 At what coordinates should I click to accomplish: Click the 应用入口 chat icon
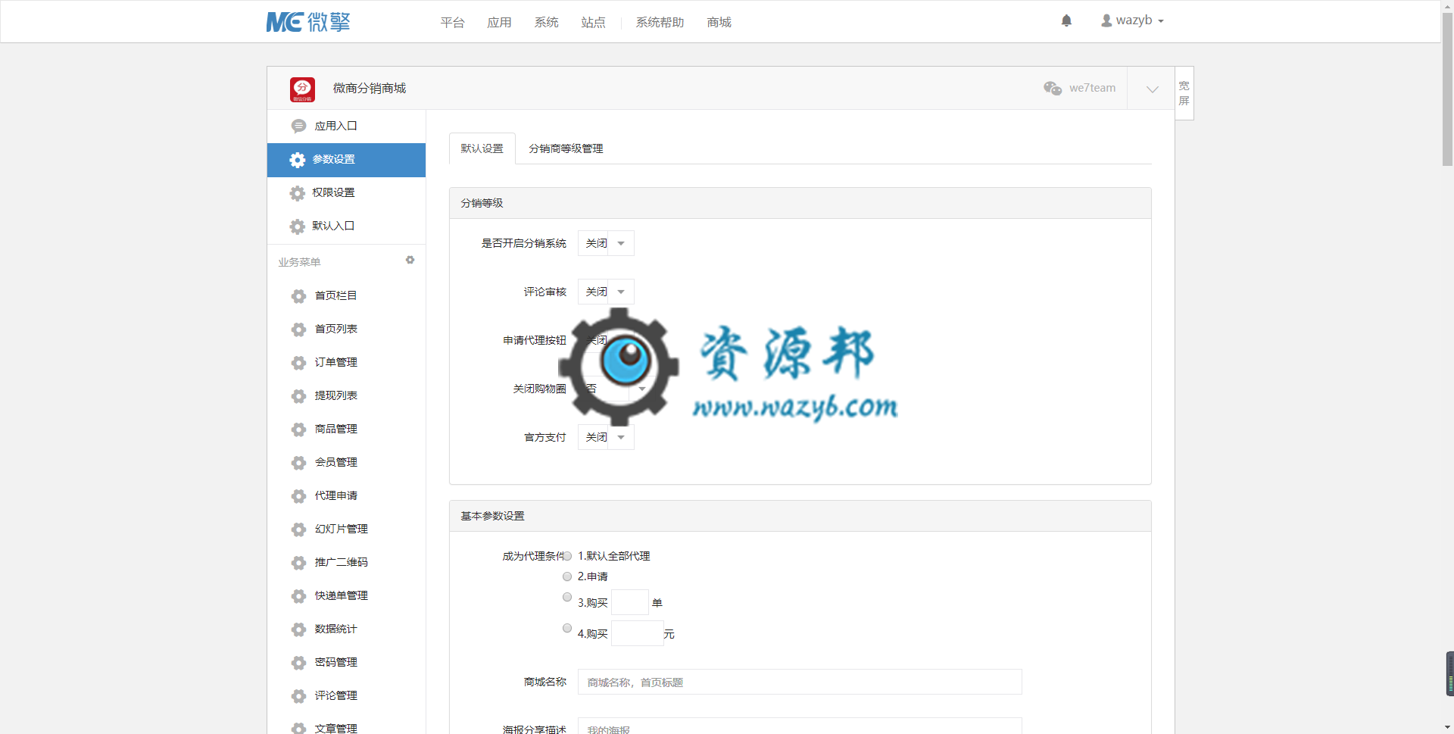point(298,126)
